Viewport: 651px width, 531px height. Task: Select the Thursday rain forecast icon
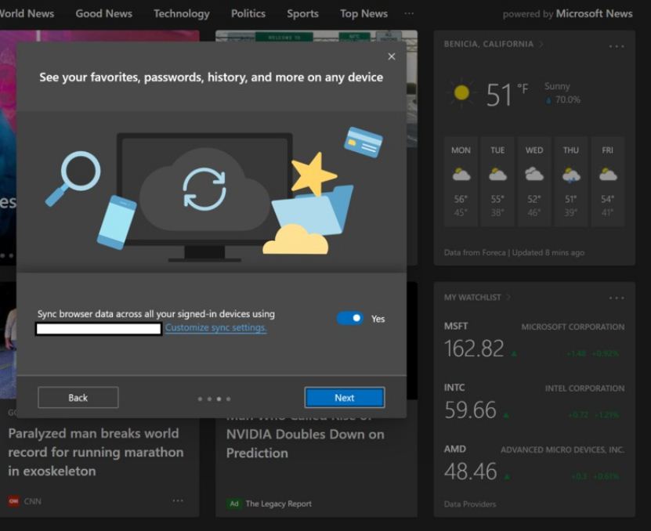(571, 175)
